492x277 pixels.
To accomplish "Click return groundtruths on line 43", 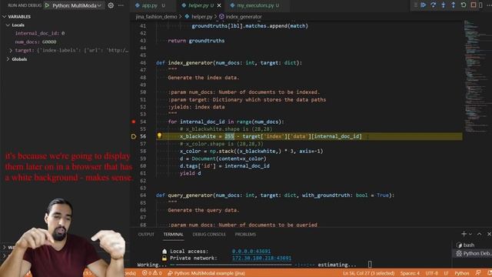I will point(196,41).
